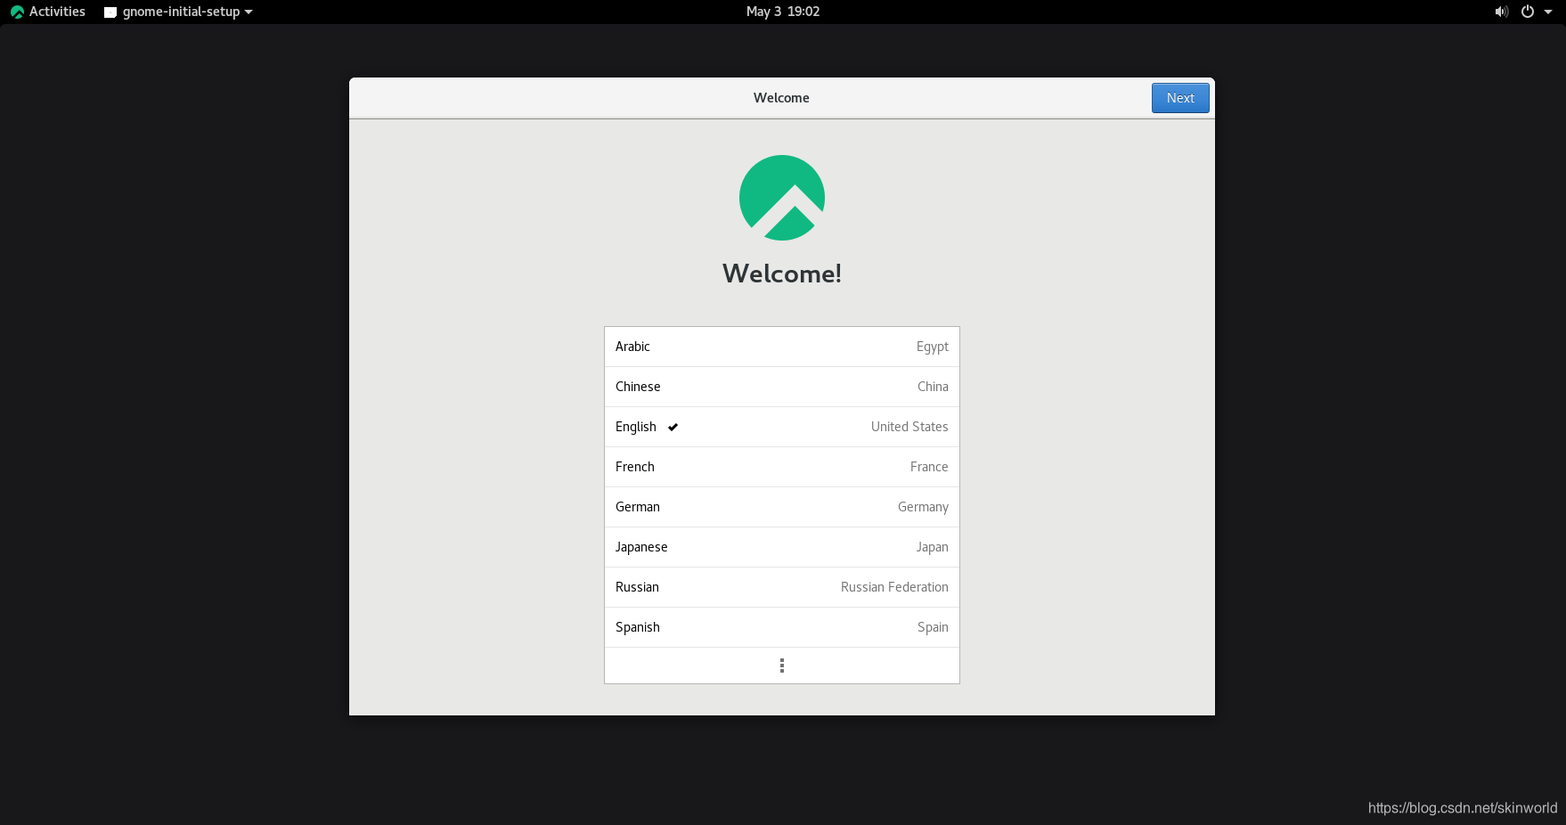Select German language row
The width and height of the screenshot is (1566, 825).
pos(782,507)
